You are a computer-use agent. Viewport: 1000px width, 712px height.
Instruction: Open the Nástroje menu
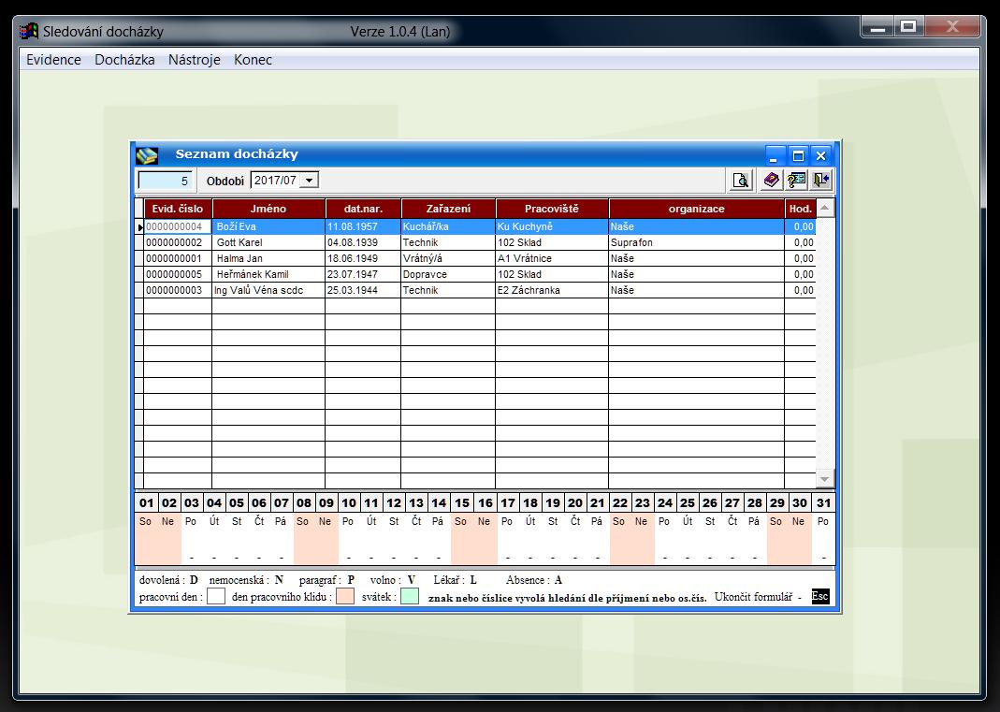[195, 60]
